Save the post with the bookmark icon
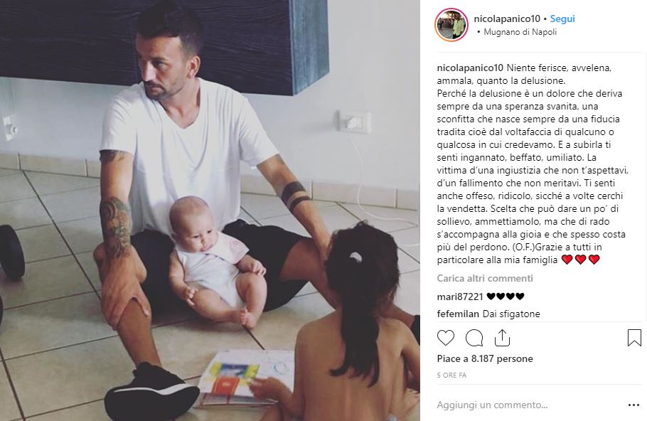Image resolution: width=647 pixels, height=421 pixels. (634, 338)
